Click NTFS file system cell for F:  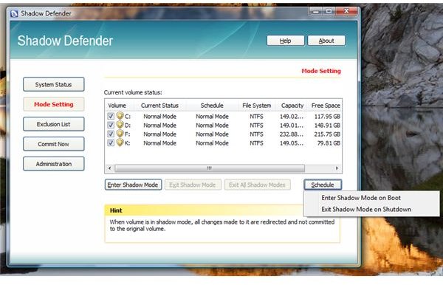(256, 134)
